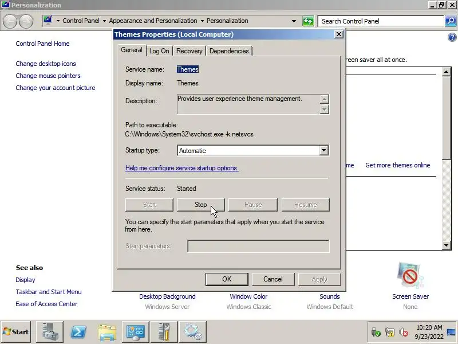Open Change desktop icons link
458x344 pixels.
(x=46, y=64)
